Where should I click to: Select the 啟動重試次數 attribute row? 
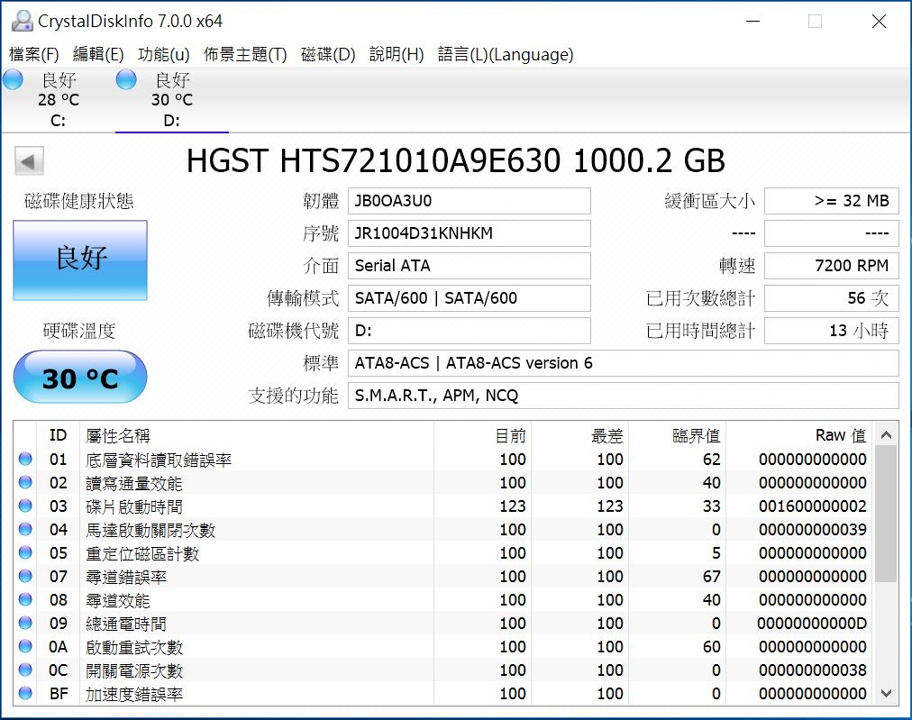click(x=442, y=646)
